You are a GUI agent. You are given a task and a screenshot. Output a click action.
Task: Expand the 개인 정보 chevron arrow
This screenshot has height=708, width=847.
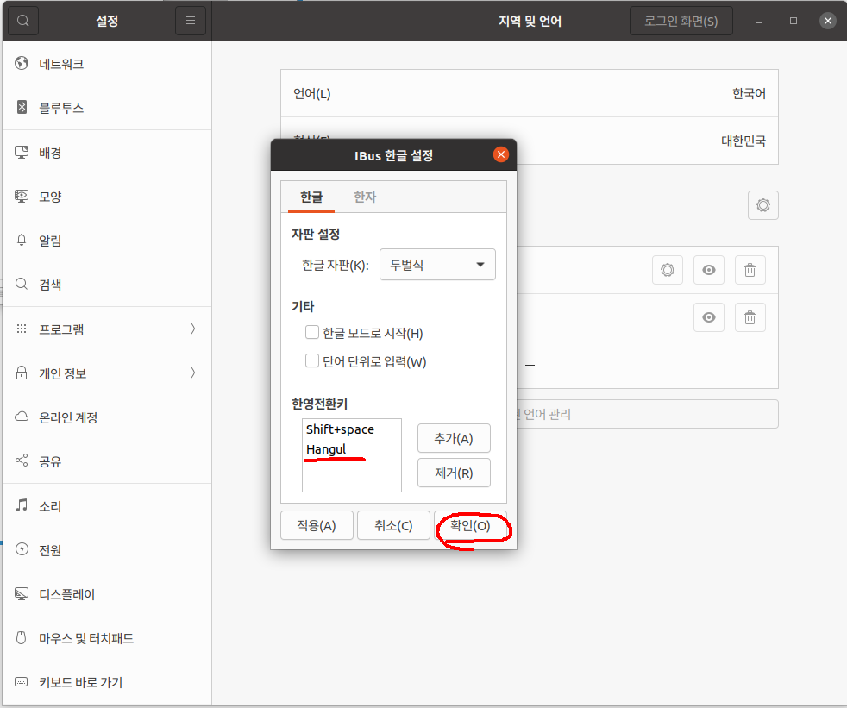[192, 373]
